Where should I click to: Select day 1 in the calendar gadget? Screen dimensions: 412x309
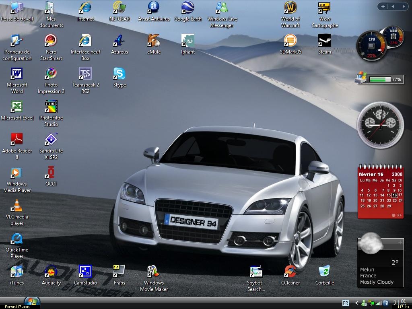(388, 185)
